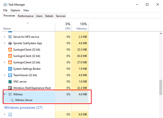This screenshot has height=118, width=163.
Task: Select the Windows Shell Experience Host process name
Action: click(x=32, y=88)
